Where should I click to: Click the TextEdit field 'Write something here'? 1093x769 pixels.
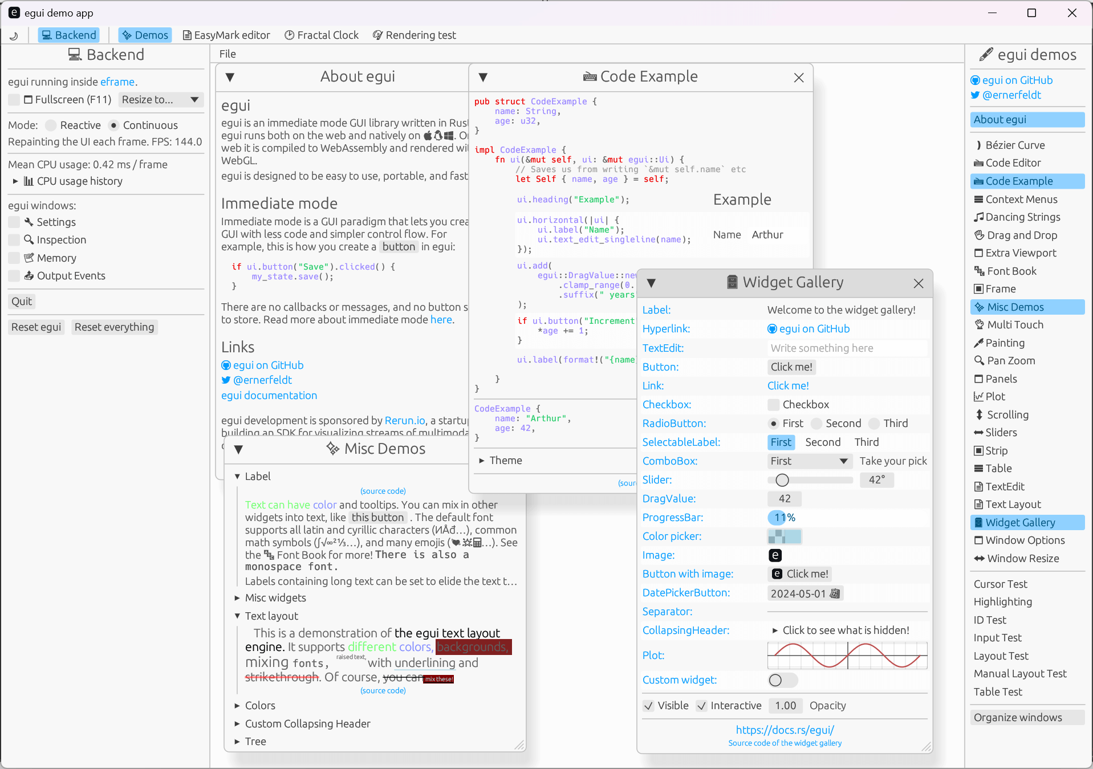click(x=847, y=348)
